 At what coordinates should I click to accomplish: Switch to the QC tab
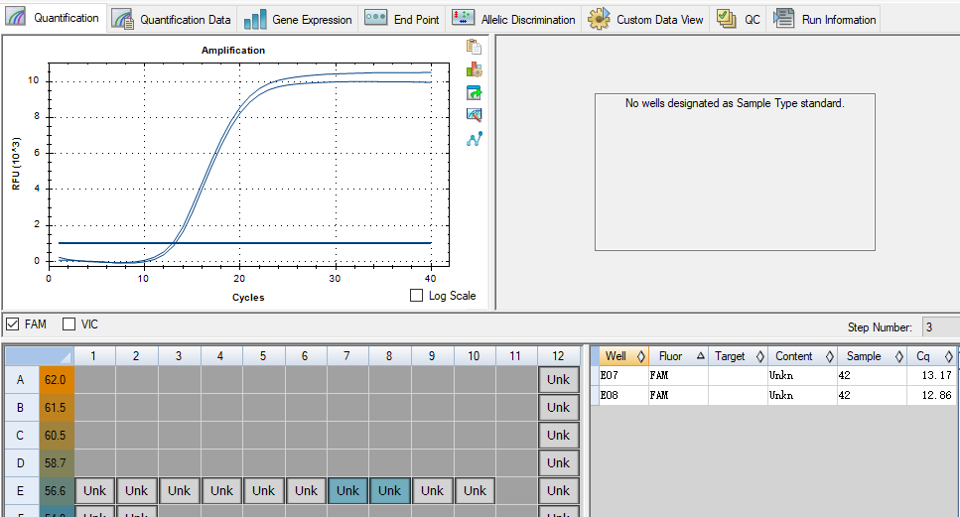point(739,20)
